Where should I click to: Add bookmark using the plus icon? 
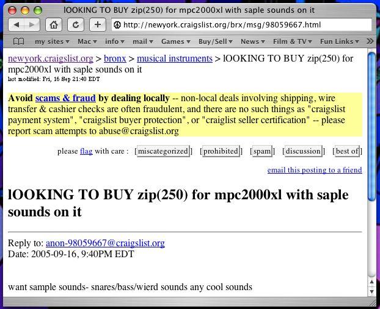[x=97, y=25]
